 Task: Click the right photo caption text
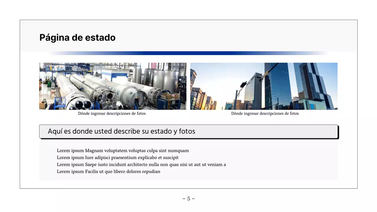tap(265, 113)
